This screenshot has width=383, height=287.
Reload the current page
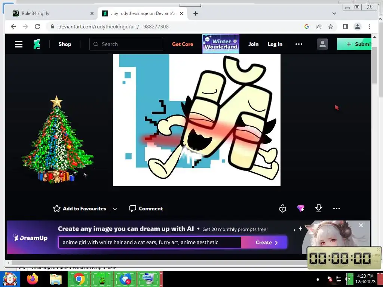click(x=37, y=27)
